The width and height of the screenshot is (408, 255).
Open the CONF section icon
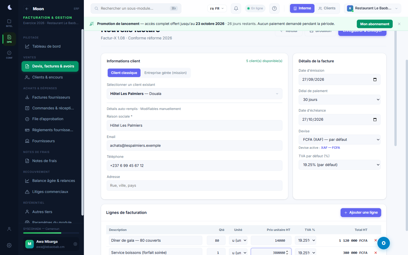pos(9,55)
